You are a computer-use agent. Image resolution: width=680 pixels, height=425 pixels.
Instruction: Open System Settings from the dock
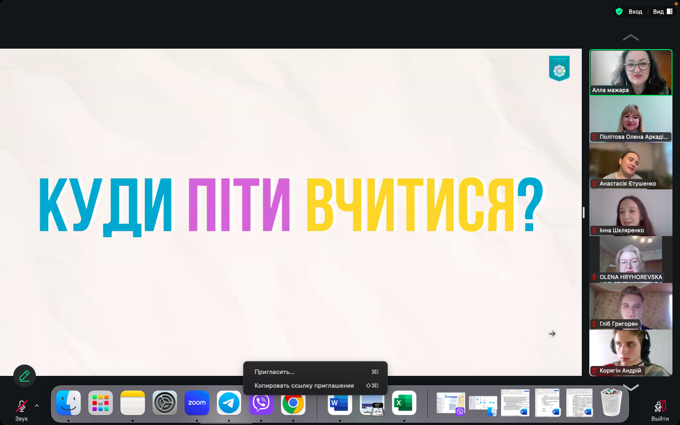pos(164,403)
